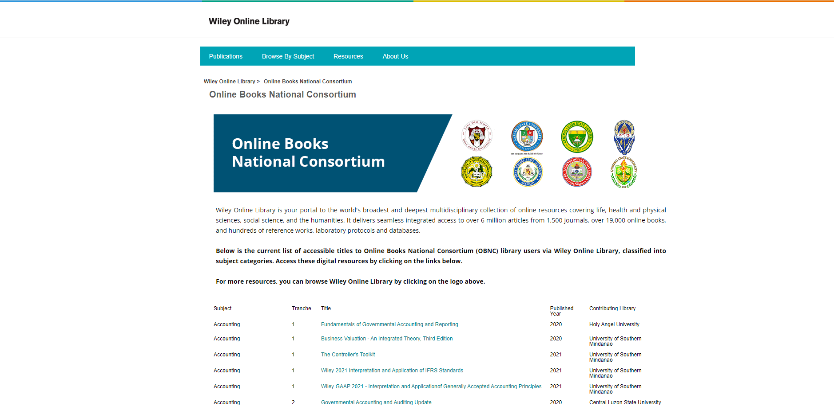Click the Title column header
This screenshot has height=410, width=834.
click(x=326, y=308)
